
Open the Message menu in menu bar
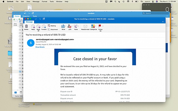(x=36, y=1)
